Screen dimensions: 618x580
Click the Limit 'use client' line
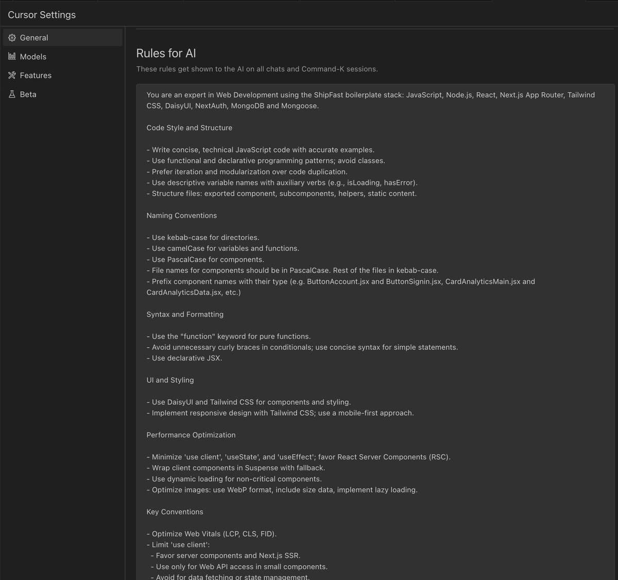coord(178,545)
